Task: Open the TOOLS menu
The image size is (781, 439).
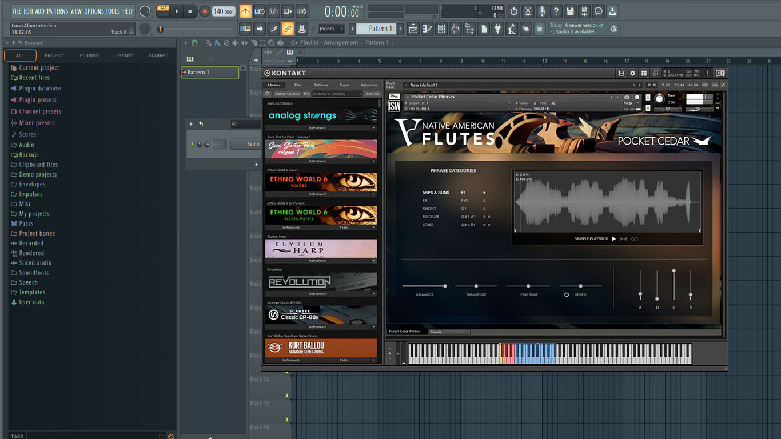Action: click(x=113, y=11)
